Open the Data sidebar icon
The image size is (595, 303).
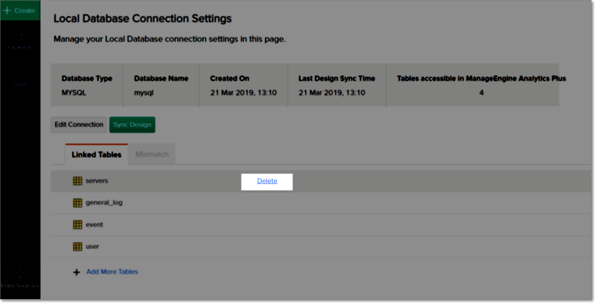point(20,77)
